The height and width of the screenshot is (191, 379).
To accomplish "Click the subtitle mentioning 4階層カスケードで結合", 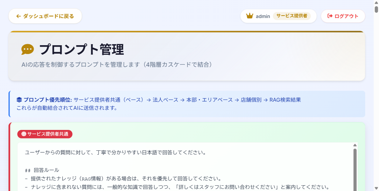I will [117, 65].
